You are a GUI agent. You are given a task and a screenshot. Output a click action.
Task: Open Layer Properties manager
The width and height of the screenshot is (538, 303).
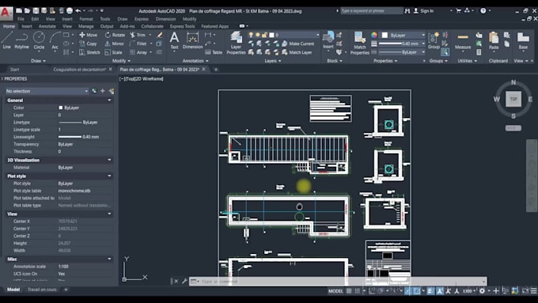(x=236, y=43)
